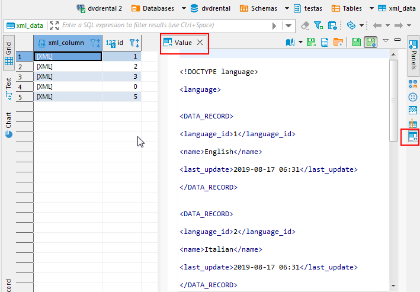The image size is (420, 292).
Task: Click the Schemas breadcrumb
Action: pos(258,8)
